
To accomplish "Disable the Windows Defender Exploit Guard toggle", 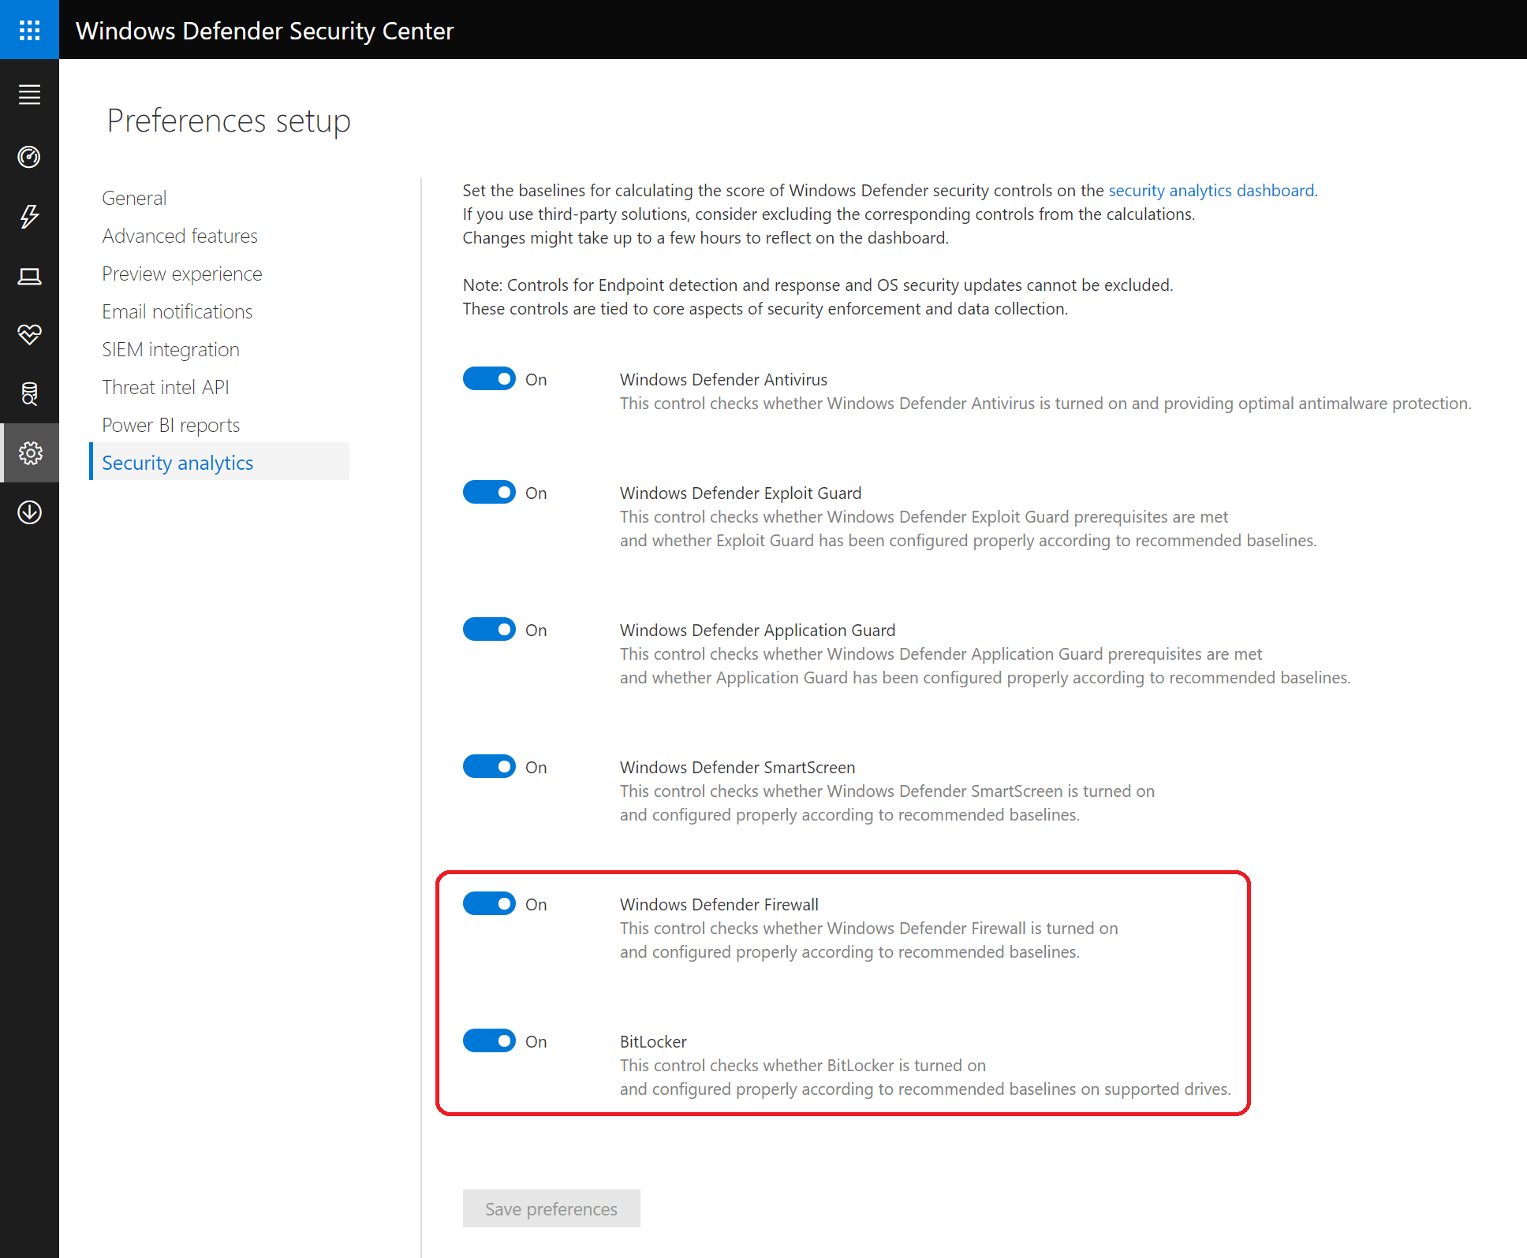I will [x=489, y=493].
